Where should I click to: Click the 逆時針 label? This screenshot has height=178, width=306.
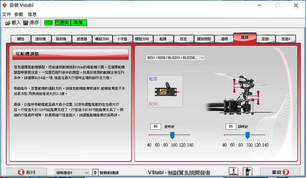coord(169,127)
